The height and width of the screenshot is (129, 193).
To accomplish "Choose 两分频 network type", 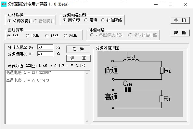I will [71, 20].
